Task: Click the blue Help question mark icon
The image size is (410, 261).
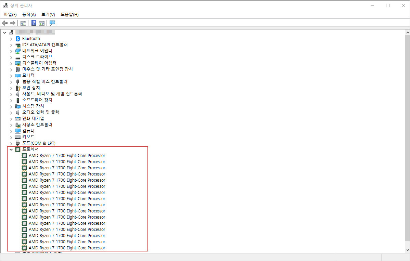Action: coord(34,23)
